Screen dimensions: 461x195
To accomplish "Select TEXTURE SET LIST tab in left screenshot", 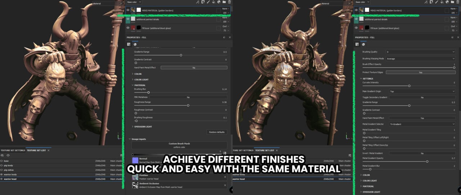I will click(x=36, y=150).
